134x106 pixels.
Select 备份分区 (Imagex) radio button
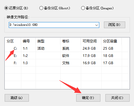97,8
